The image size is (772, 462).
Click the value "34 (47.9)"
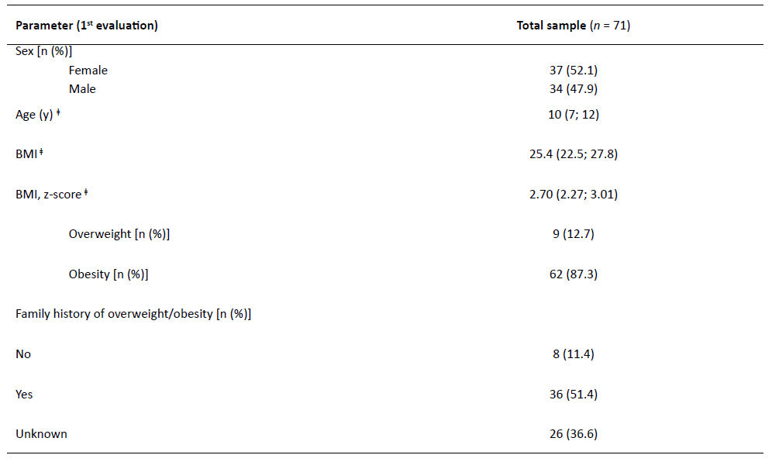pos(573,89)
